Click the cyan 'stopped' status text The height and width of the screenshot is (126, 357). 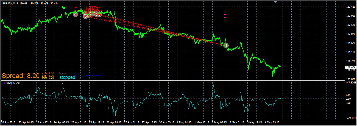click(x=67, y=77)
